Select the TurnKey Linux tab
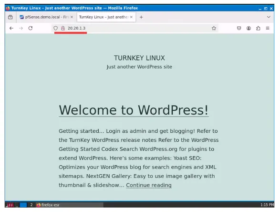 [x=106, y=17]
